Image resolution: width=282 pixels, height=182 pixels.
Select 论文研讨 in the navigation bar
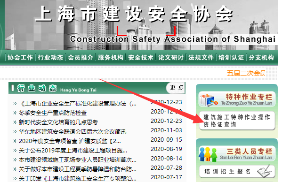[x=171, y=58]
